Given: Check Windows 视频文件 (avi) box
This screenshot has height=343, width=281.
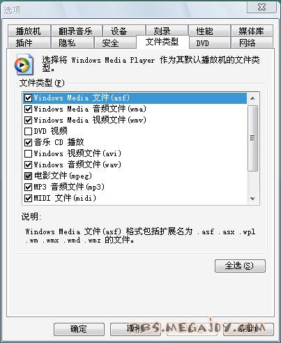Looking at the screenshot, I should [x=28, y=153].
